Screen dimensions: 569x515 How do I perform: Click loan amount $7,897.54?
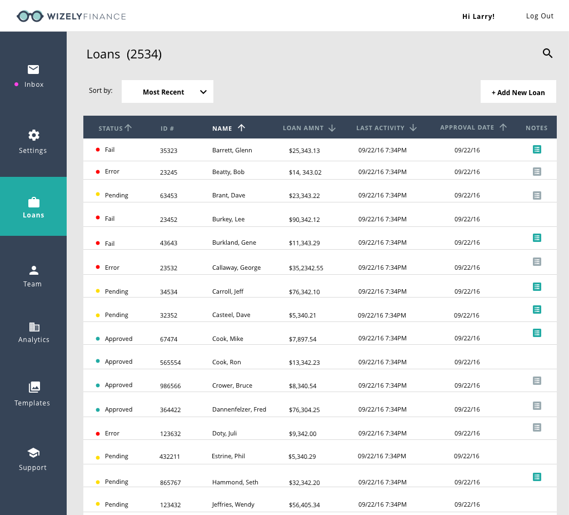302,339
